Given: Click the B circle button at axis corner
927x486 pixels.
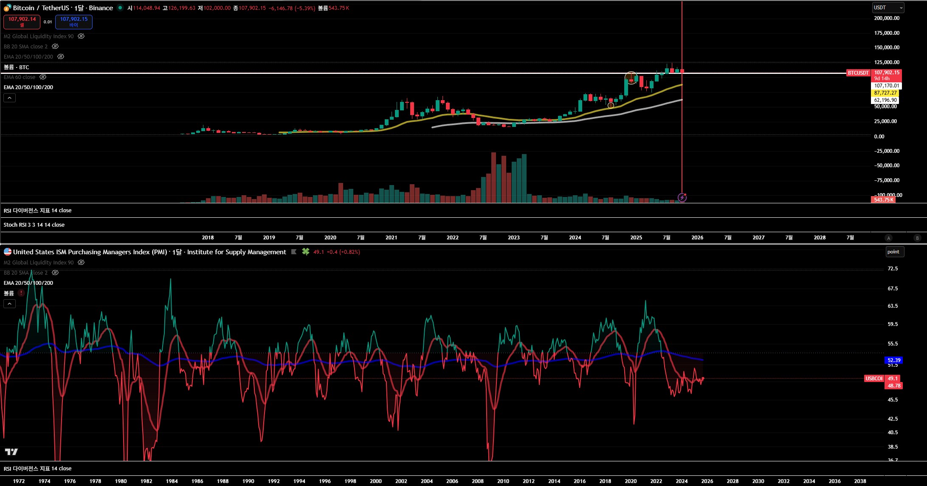Looking at the screenshot, I should tap(917, 238).
